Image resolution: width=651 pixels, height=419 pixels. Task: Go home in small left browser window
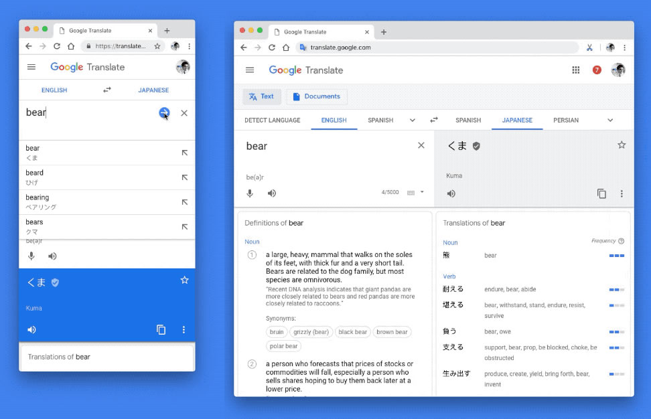point(71,46)
